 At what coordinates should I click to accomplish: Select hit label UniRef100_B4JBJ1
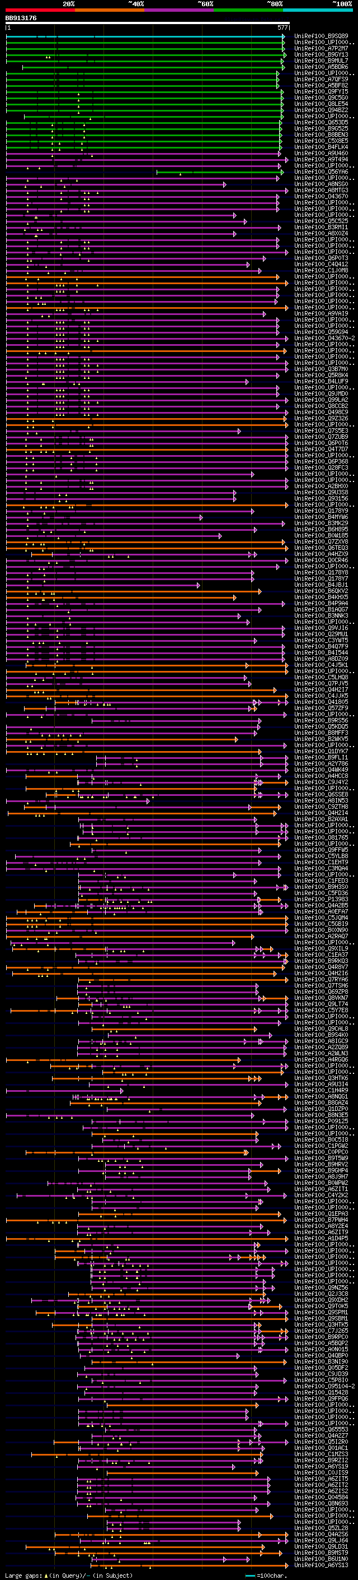pyautogui.click(x=321, y=586)
